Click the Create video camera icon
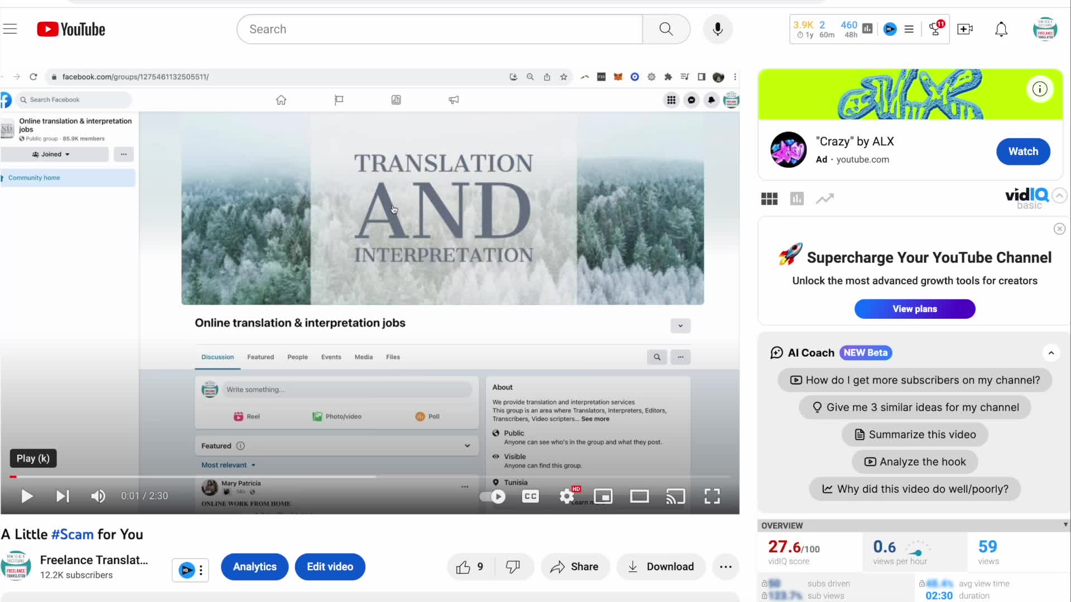The width and height of the screenshot is (1071, 602). click(965, 29)
